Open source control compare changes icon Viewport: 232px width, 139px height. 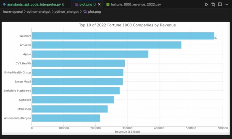point(213,5)
